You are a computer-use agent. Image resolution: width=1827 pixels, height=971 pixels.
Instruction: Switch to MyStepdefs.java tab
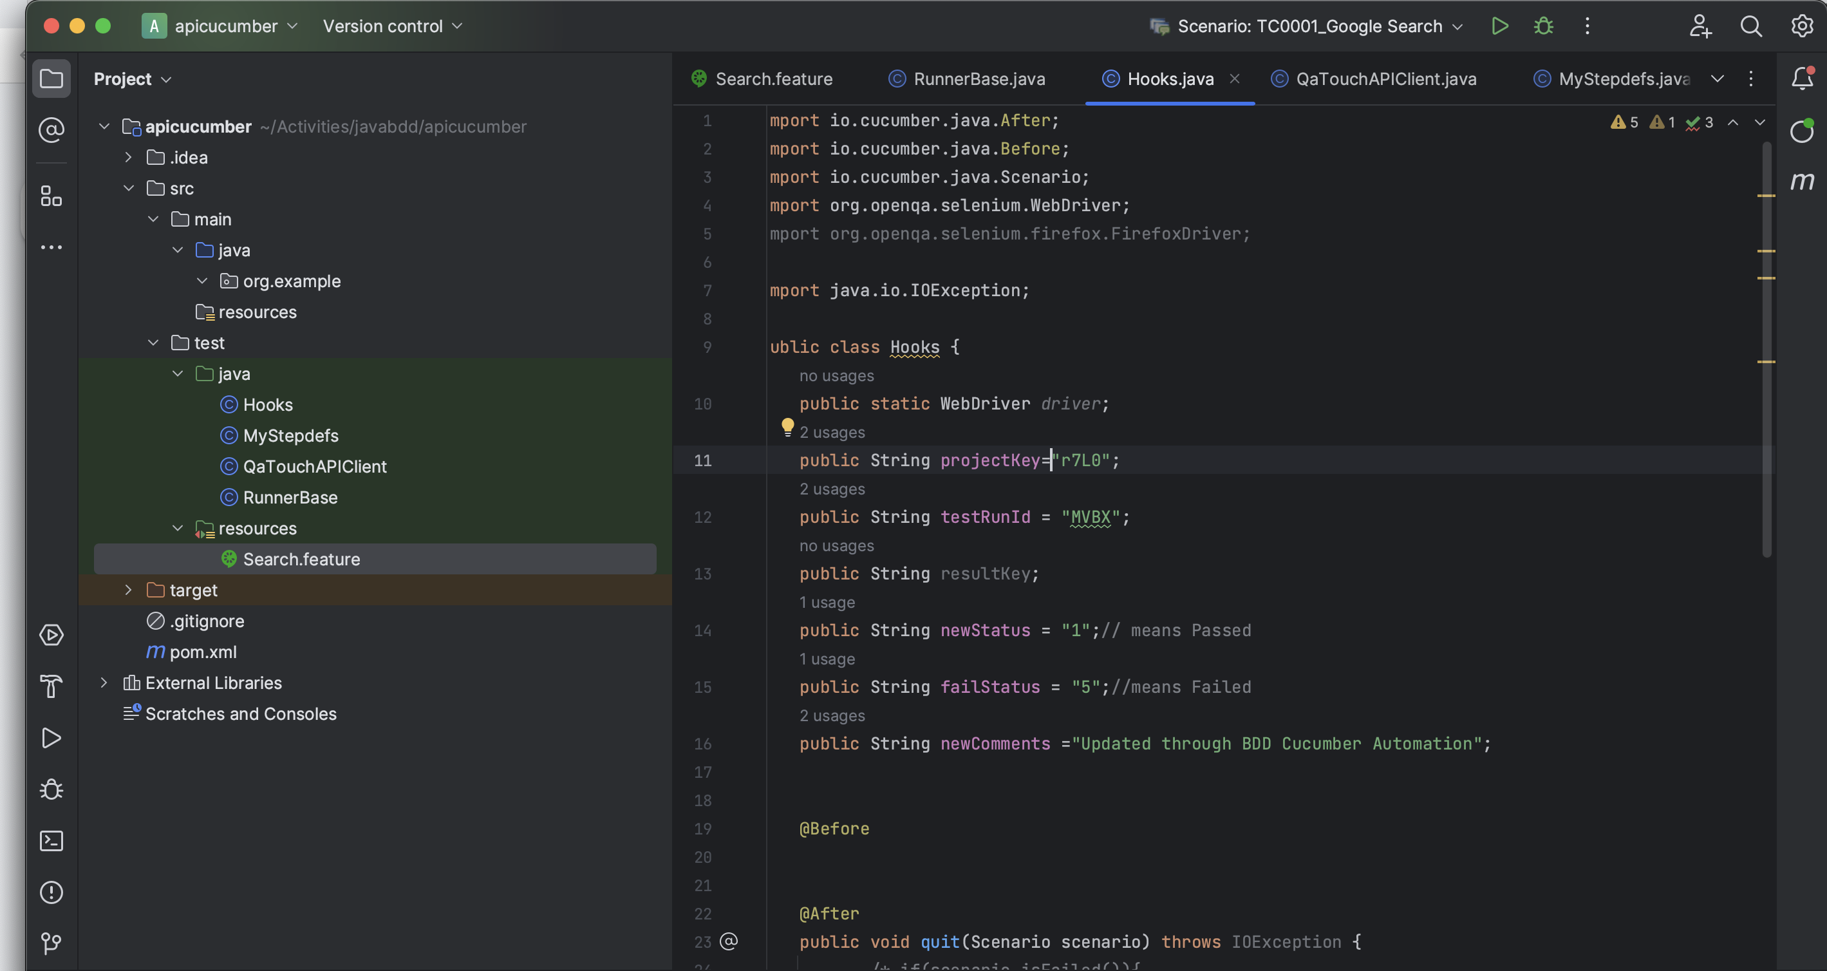point(1611,79)
